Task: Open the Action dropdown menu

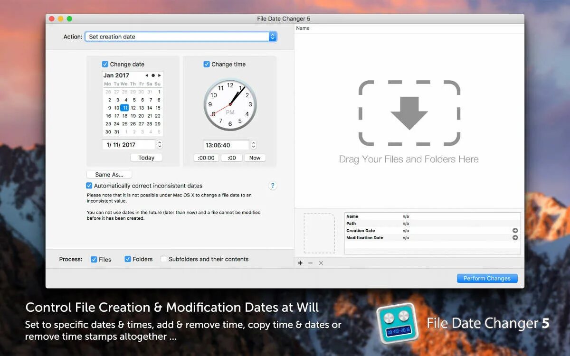Action: 180,37
